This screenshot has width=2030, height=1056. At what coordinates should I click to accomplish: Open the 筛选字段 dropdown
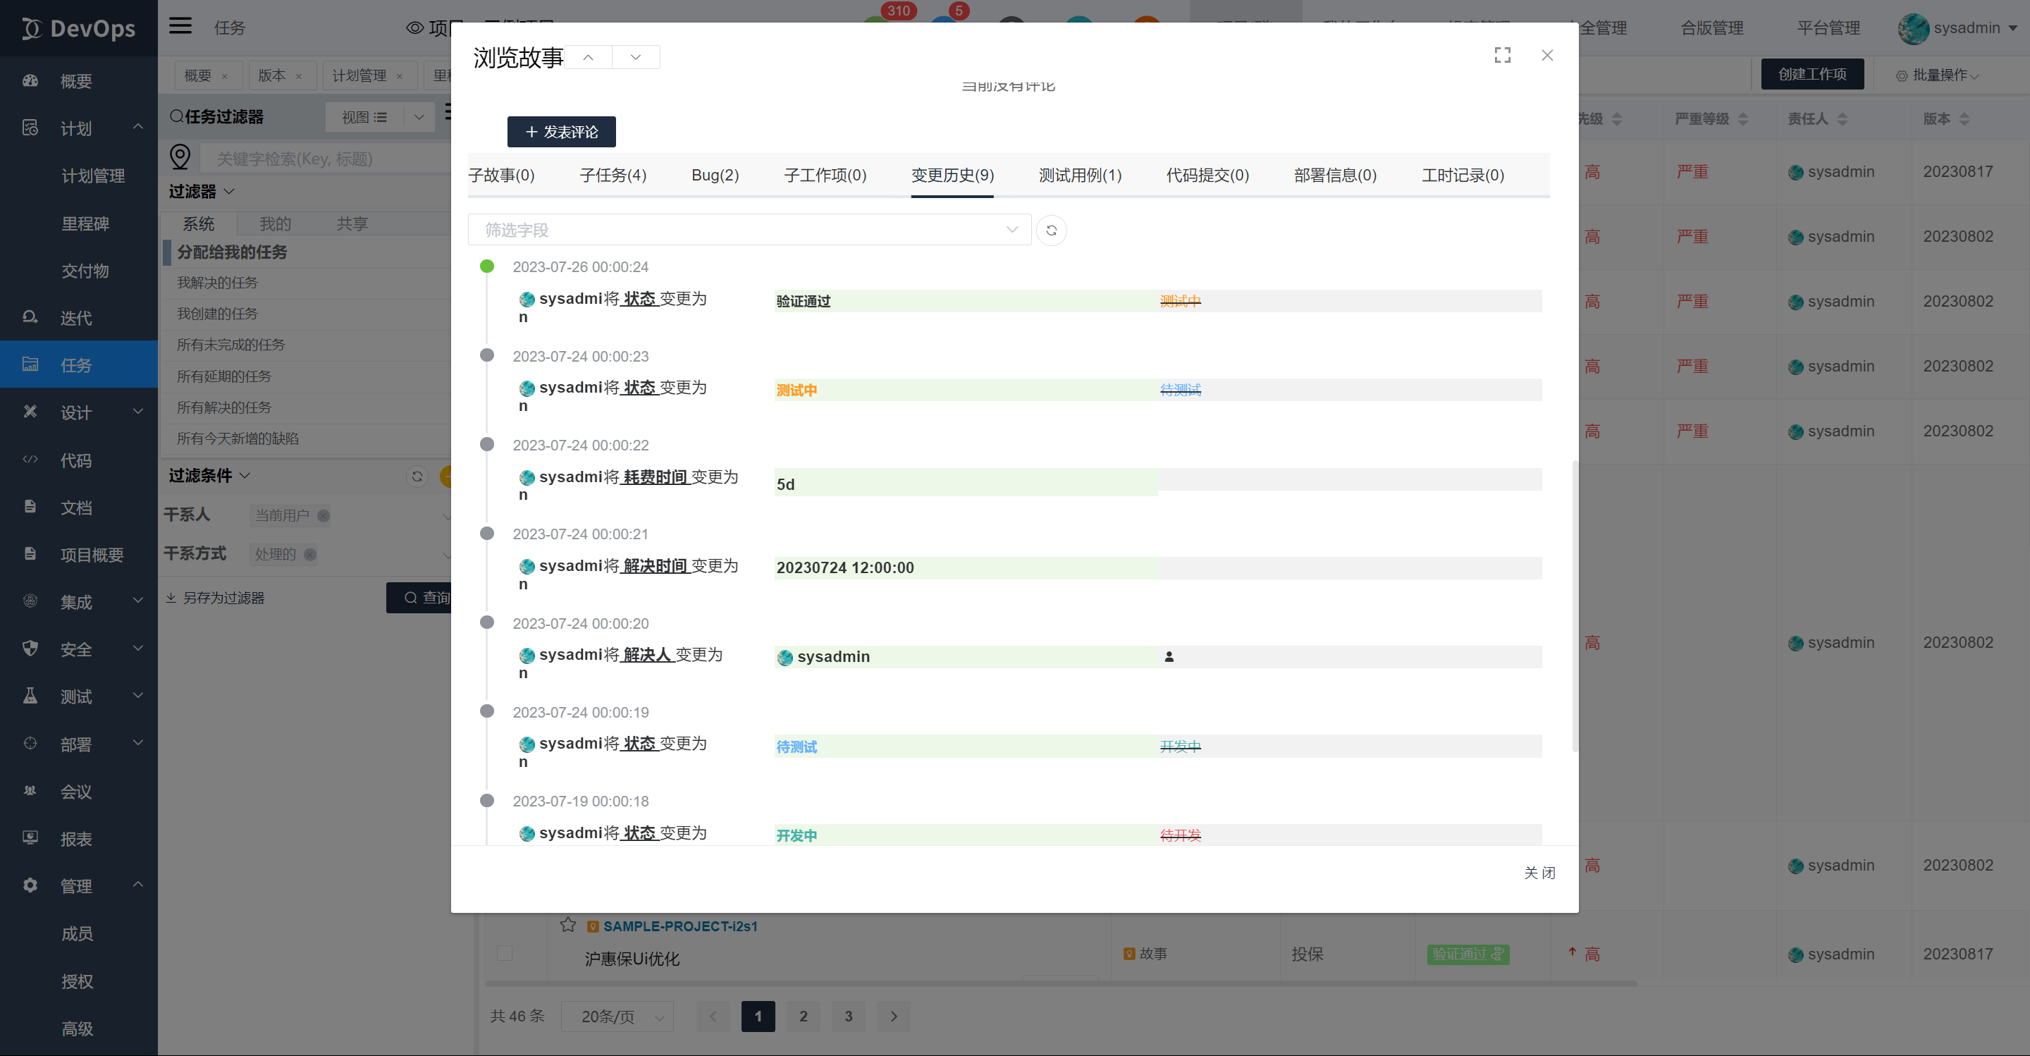pos(749,230)
